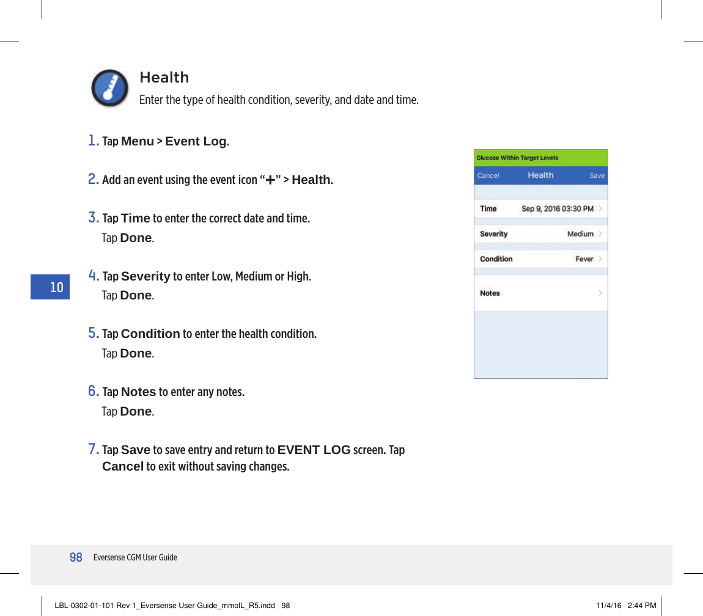The height and width of the screenshot is (616, 703).
Task: Click step 1 text Menu > Event Log
Action: pyautogui.click(x=174, y=141)
